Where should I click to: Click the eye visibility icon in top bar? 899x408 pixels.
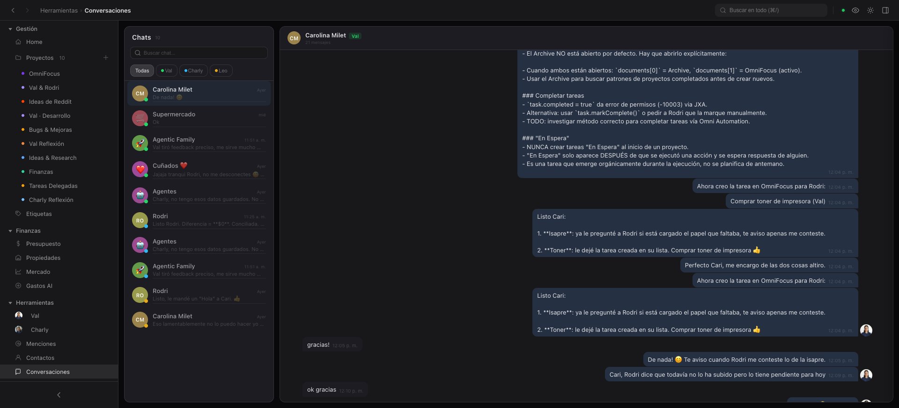pos(855,10)
